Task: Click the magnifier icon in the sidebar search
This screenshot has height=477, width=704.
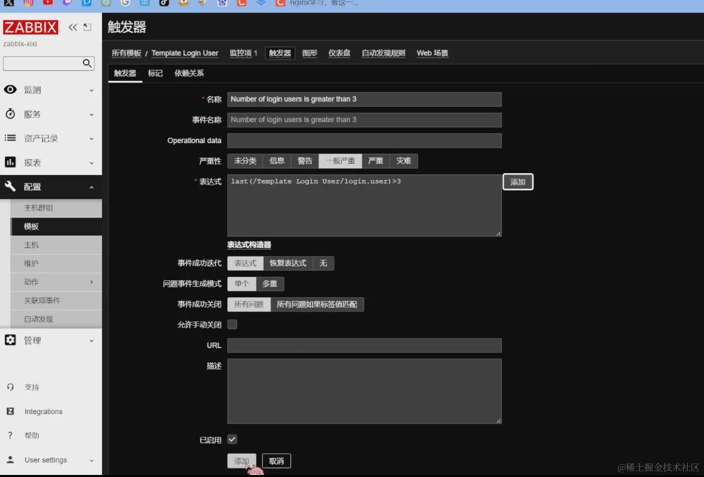Action: [87, 63]
